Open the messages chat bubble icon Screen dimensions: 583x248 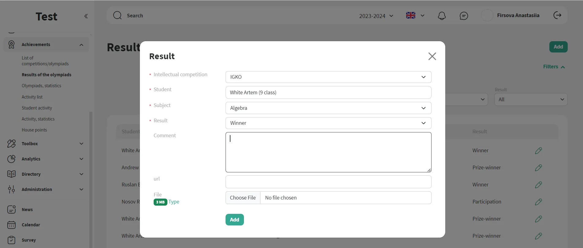[x=464, y=16]
